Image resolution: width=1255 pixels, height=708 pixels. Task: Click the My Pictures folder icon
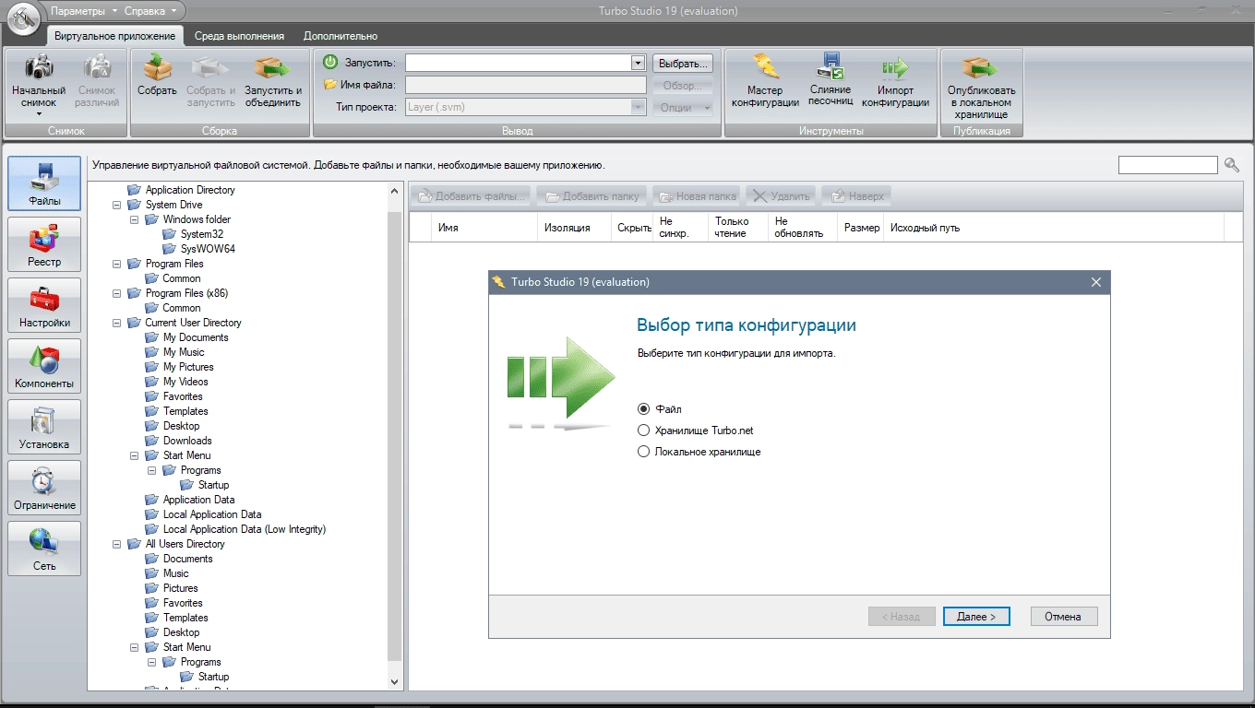coord(151,367)
